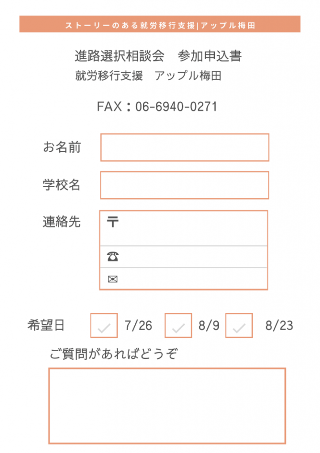
Task: Check the 7/26 preferred date box
Action: [104, 325]
